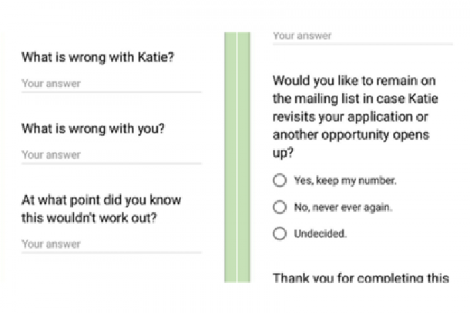This screenshot has height=313, width=470.
Task: Click the 'What is wrong with you?' question heading
Action: [93, 129]
